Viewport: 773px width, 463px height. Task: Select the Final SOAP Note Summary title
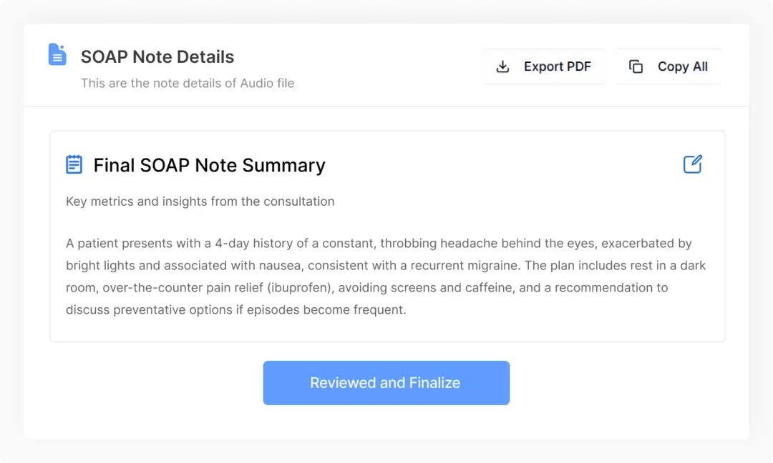point(209,165)
